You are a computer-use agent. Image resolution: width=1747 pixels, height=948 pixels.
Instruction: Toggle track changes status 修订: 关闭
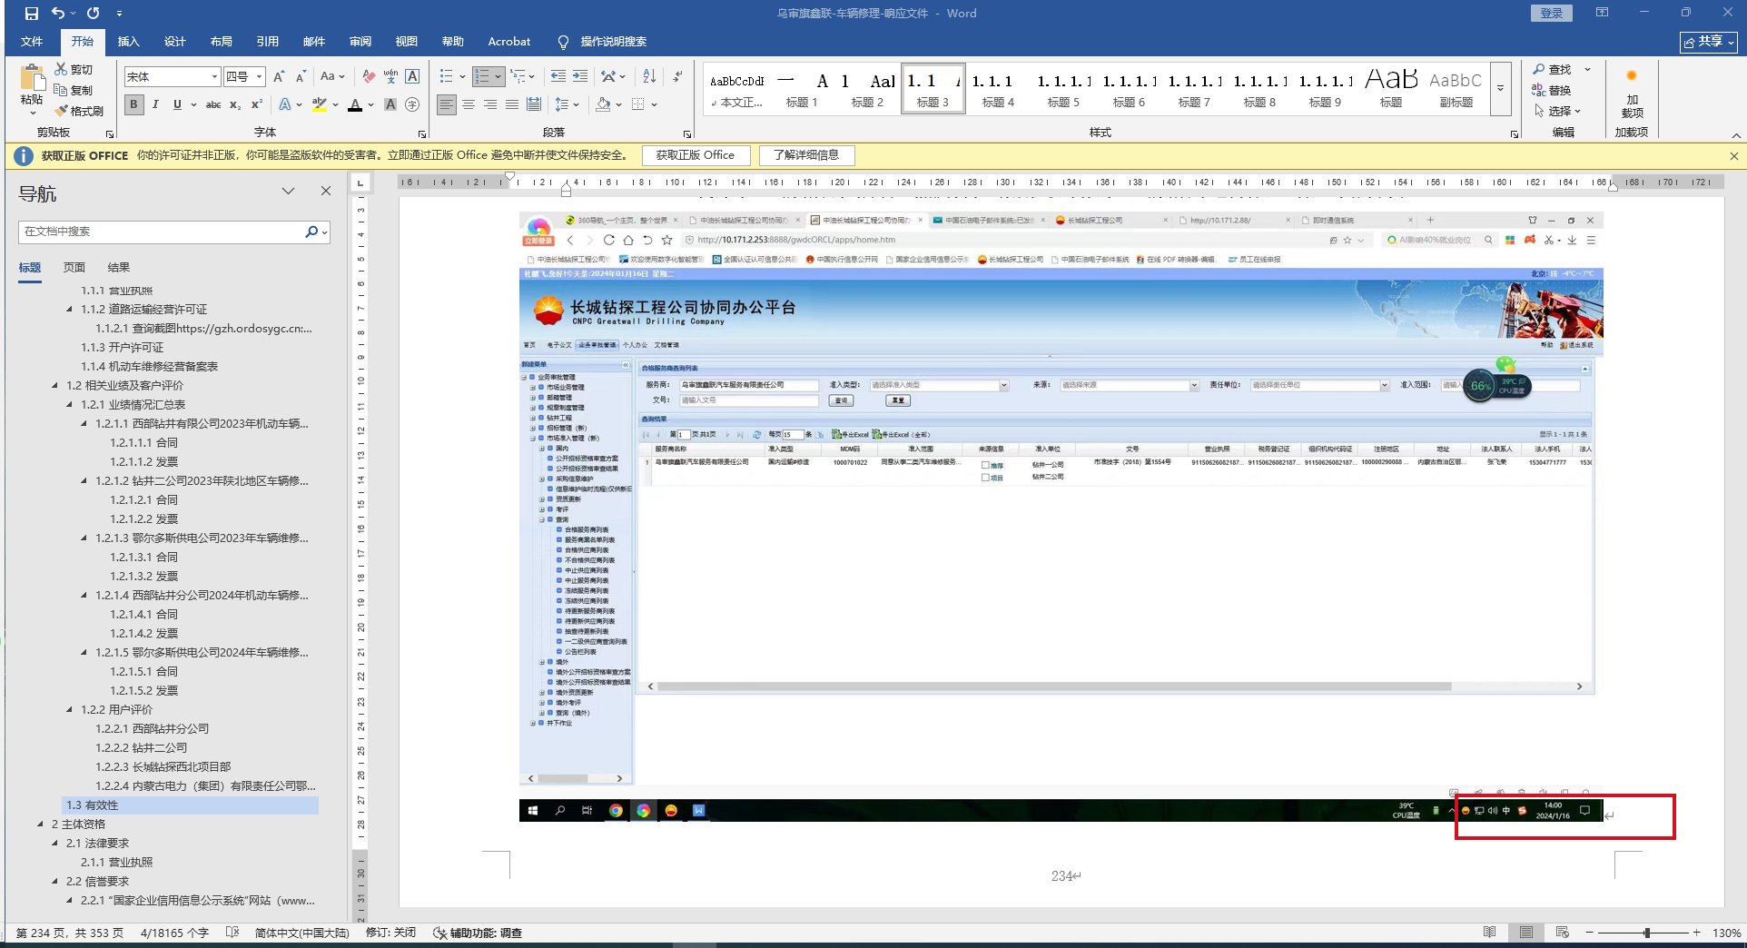pos(390,933)
